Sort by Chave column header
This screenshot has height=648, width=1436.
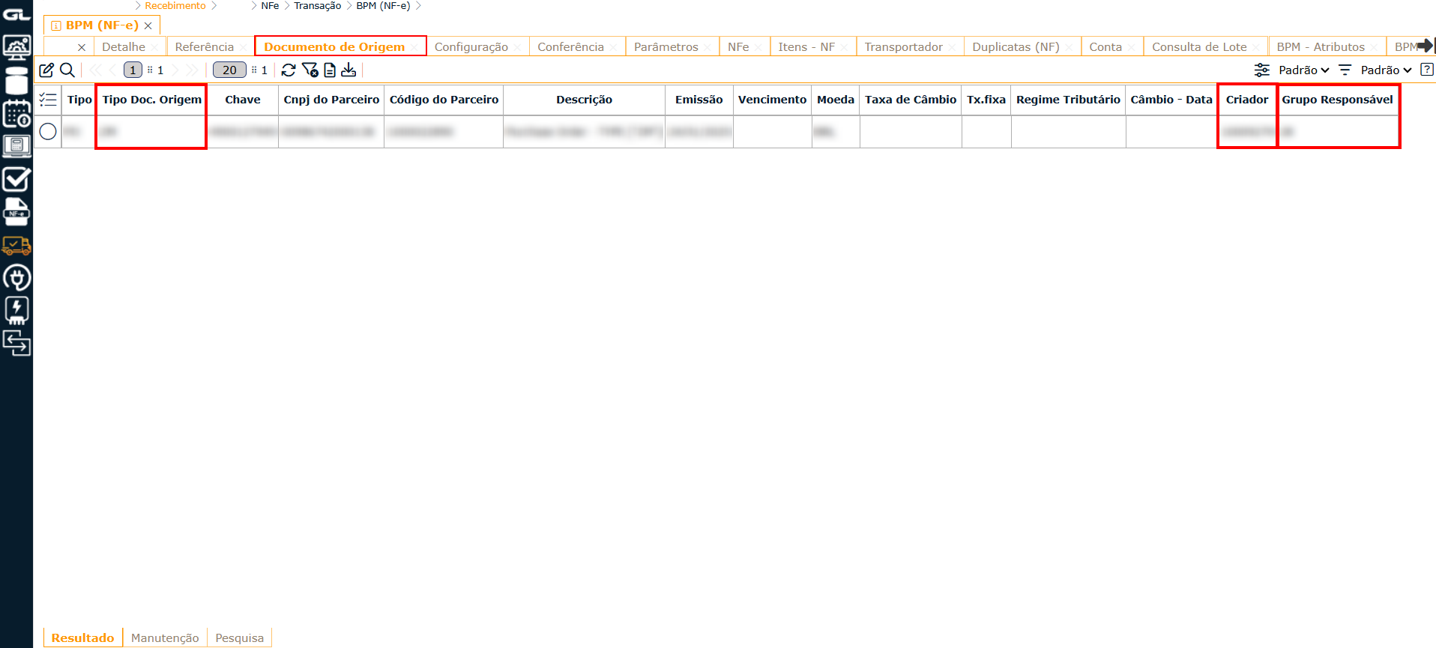[243, 100]
